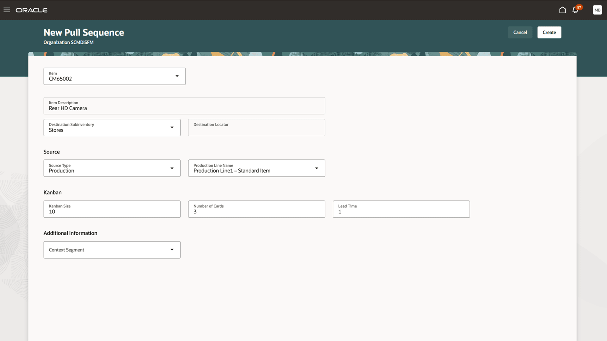Open the navigation hamburger menu
The height and width of the screenshot is (341, 607).
click(7, 10)
